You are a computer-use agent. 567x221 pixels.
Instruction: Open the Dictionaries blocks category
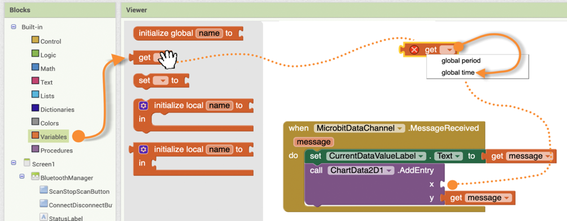pyautogui.click(x=57, y=109)
